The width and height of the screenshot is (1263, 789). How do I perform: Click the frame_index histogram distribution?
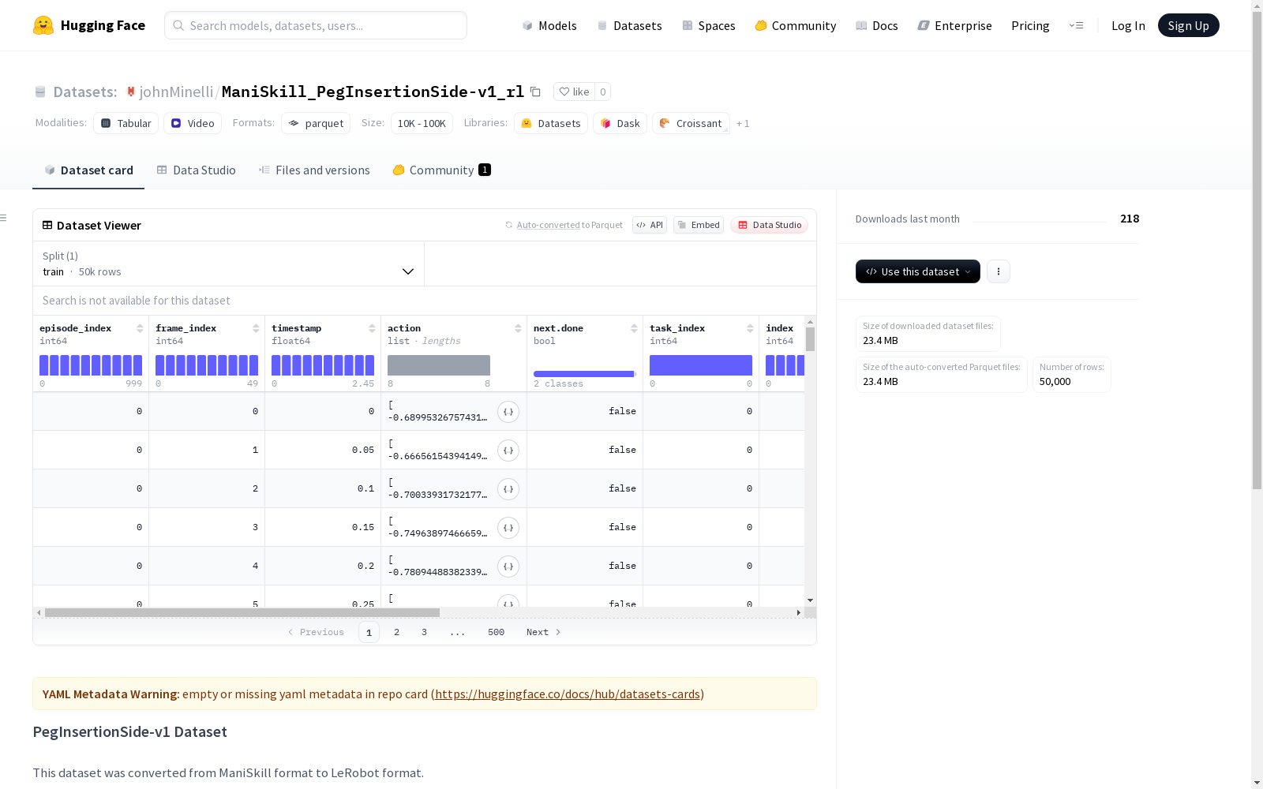click(x=207, y=365)
